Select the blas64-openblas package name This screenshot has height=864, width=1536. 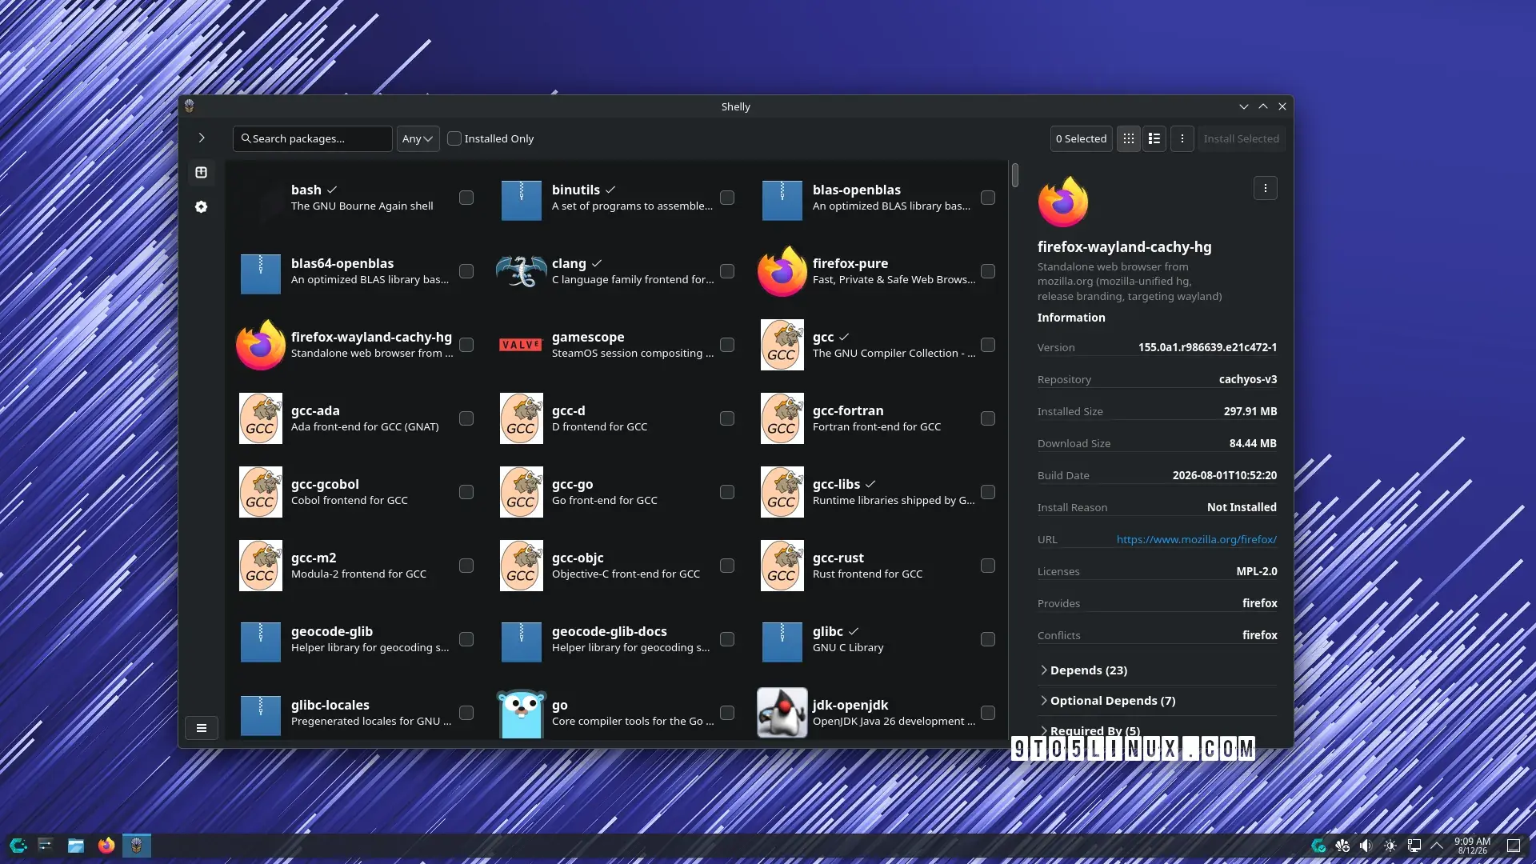[x=342, y=263]
